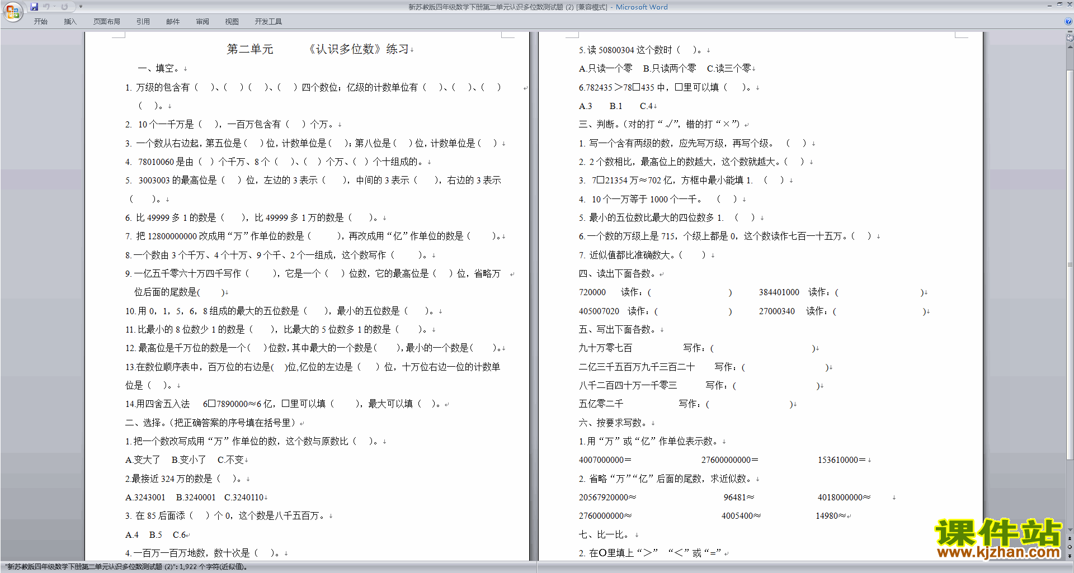Click heading 七、比一比

point(604,534)
